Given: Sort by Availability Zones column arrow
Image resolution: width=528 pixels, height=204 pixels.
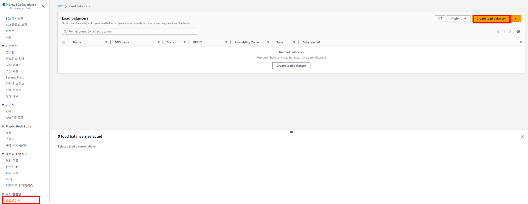Looking at the screenshot, I should pos(268,42).
